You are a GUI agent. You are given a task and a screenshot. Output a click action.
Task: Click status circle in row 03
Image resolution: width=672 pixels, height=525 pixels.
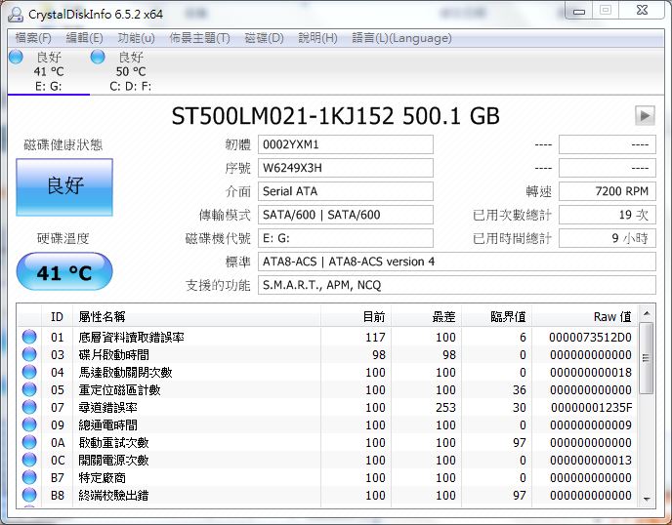click(29, 354)
